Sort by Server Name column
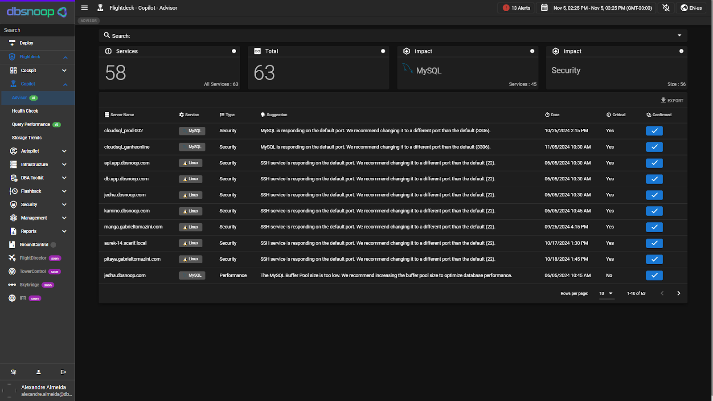713x401 pixels. (119, 115)
